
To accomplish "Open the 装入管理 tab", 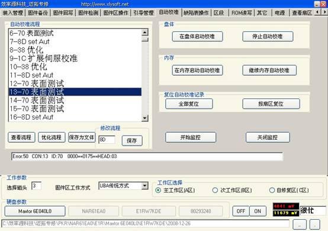I will tap(12, 13).
